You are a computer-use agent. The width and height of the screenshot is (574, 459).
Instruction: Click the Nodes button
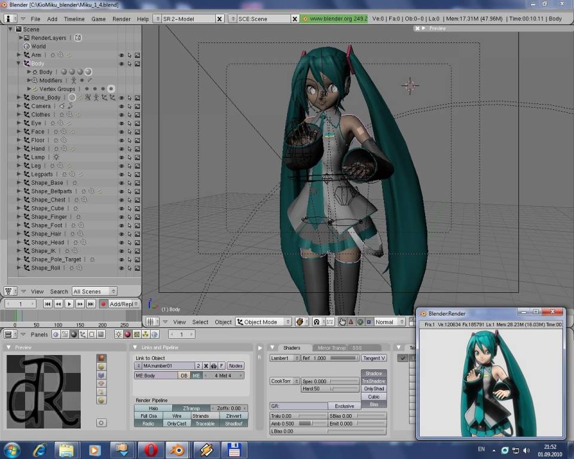(236, 366)
